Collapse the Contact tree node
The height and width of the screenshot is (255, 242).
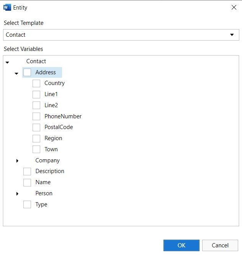[7, 62]
